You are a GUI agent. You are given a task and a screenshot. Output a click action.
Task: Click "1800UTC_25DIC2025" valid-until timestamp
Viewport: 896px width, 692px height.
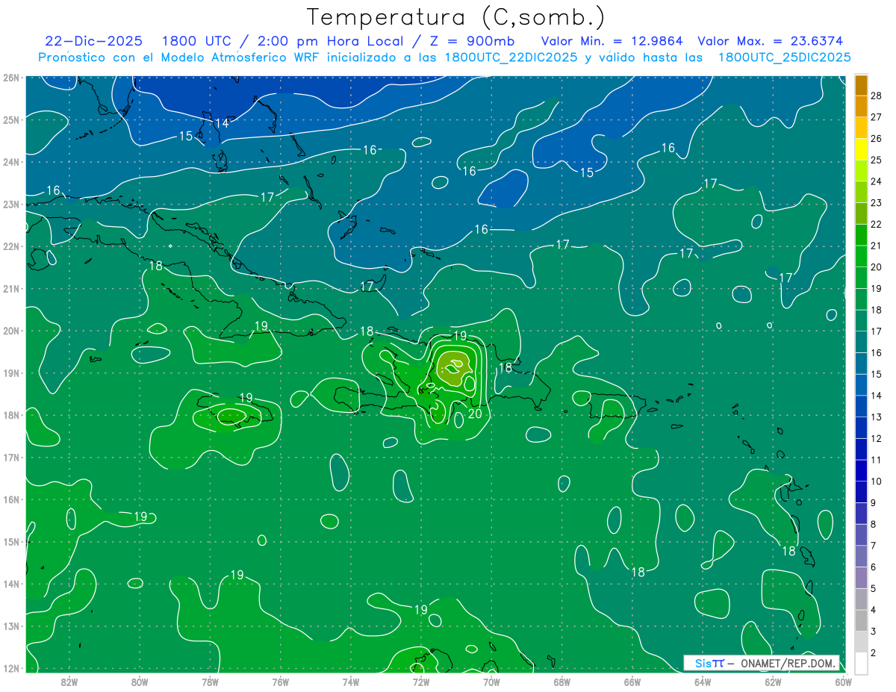pyautogui.click(x=784, y=57)
